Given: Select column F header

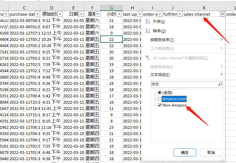Looking at the screenshot, I should (x=92, y=8).
